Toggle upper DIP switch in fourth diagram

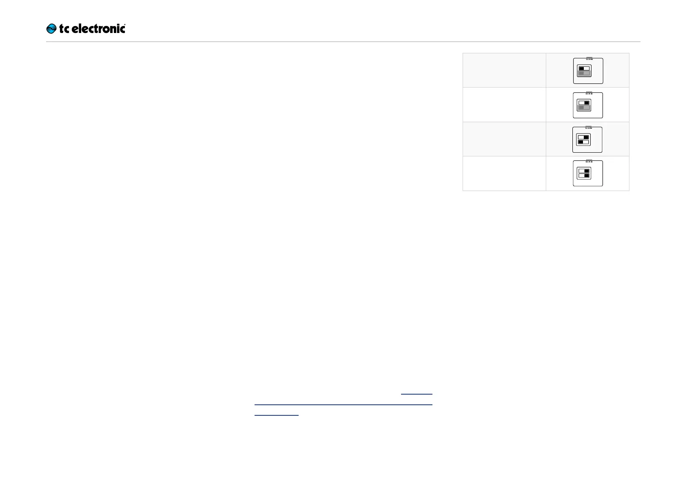coord(584,171)
